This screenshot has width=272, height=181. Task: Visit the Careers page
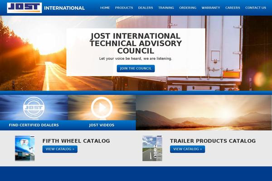pos(233,8)
